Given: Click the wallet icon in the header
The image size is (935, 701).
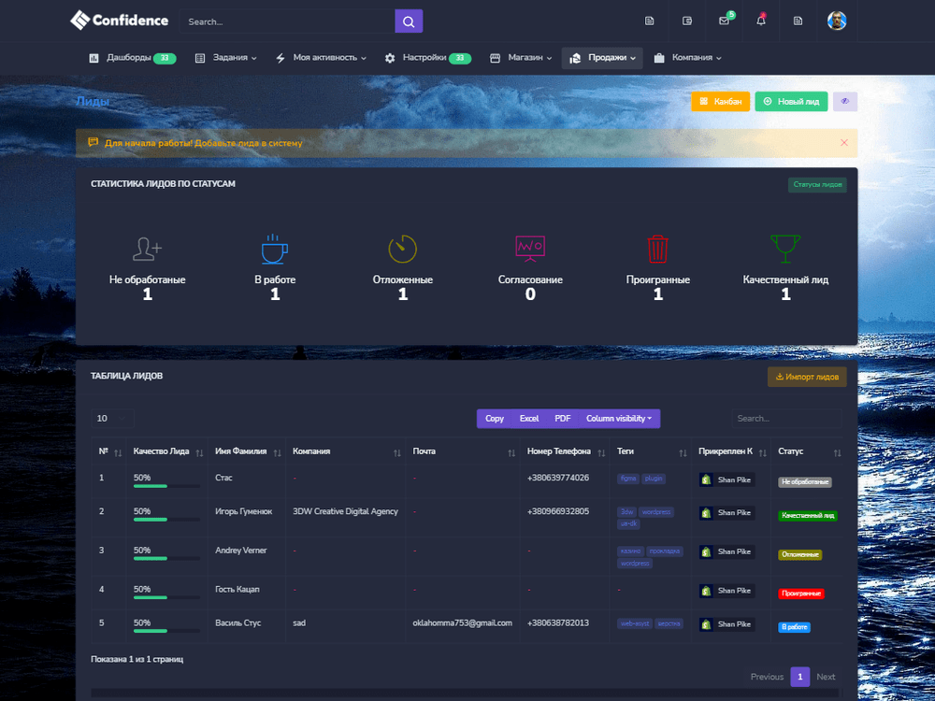Looking at the screenshot, I should (x=687, y=21).
